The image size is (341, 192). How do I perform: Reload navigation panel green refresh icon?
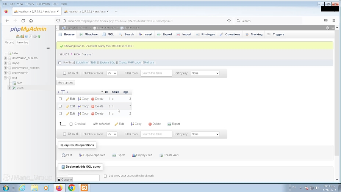click(39, 36)
